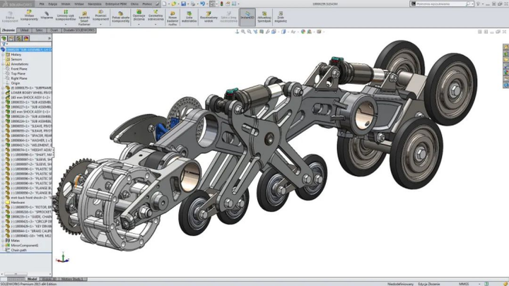Click the Save disk icon
The image size is (509, 286).
(183, 4)
